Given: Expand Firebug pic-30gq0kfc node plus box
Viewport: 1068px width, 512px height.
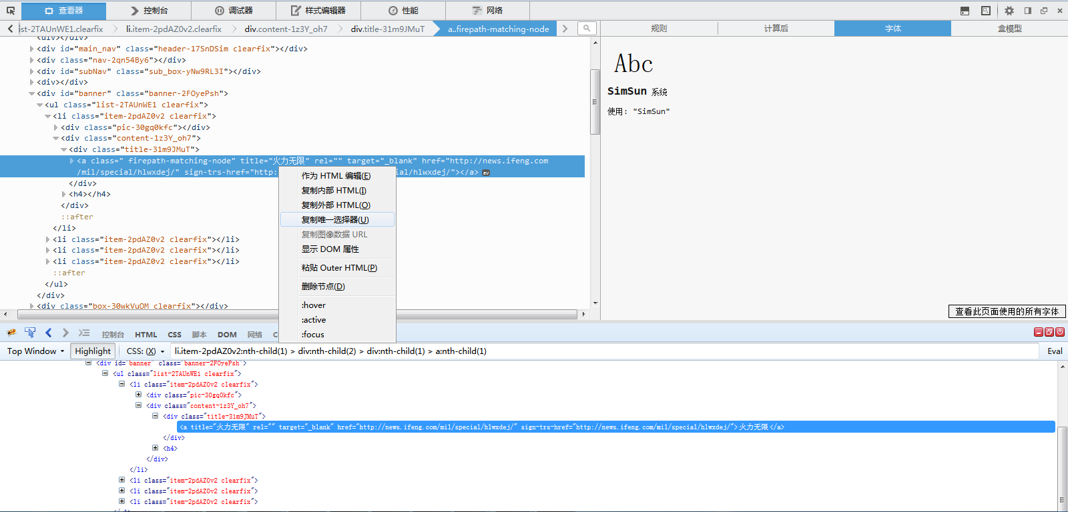Looking at the screenshot, I should [139, 395].
